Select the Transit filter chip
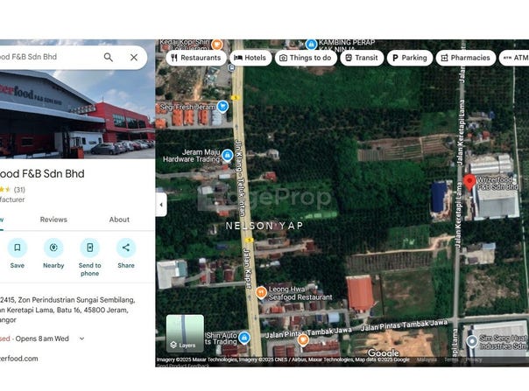Viewport: 529px width, 391px height. (362, 58)
